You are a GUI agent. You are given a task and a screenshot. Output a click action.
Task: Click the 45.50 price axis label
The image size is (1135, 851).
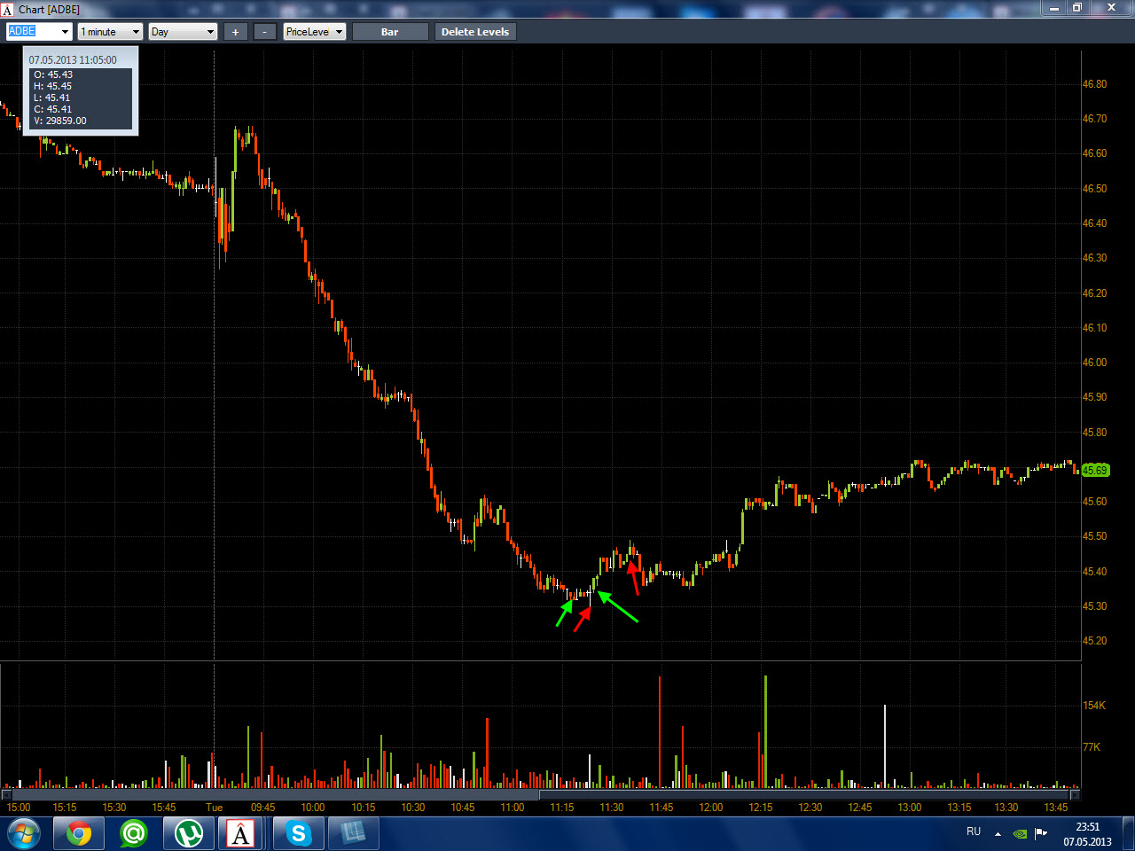tap(1095, 536)
